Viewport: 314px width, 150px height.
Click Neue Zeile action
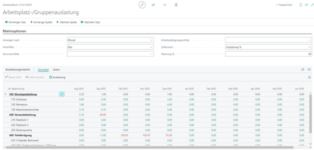click(x=13, y=77)
